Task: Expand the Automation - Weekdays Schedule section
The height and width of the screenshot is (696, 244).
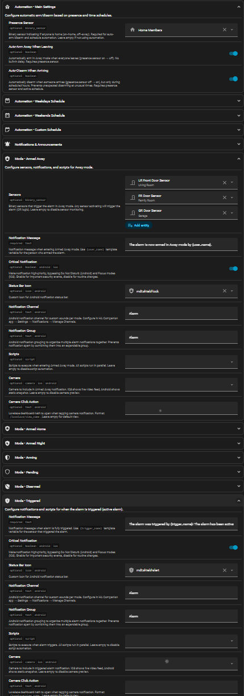Action: point(122,101)
